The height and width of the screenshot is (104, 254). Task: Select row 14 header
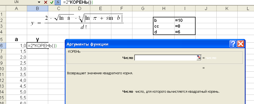pos(3,92)
